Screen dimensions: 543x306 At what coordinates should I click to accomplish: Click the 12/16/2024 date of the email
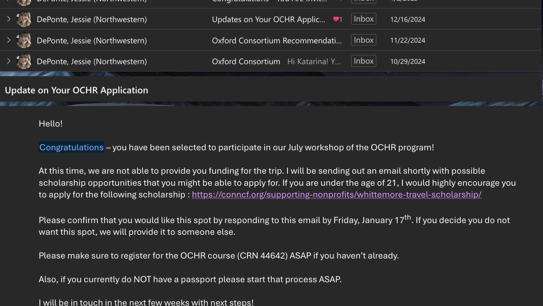(x=408, y=20)
